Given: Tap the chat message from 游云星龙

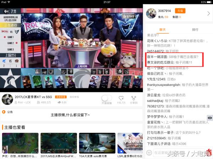Looking at the screenshot, I should pyautogui.click(x=166, y=95).
